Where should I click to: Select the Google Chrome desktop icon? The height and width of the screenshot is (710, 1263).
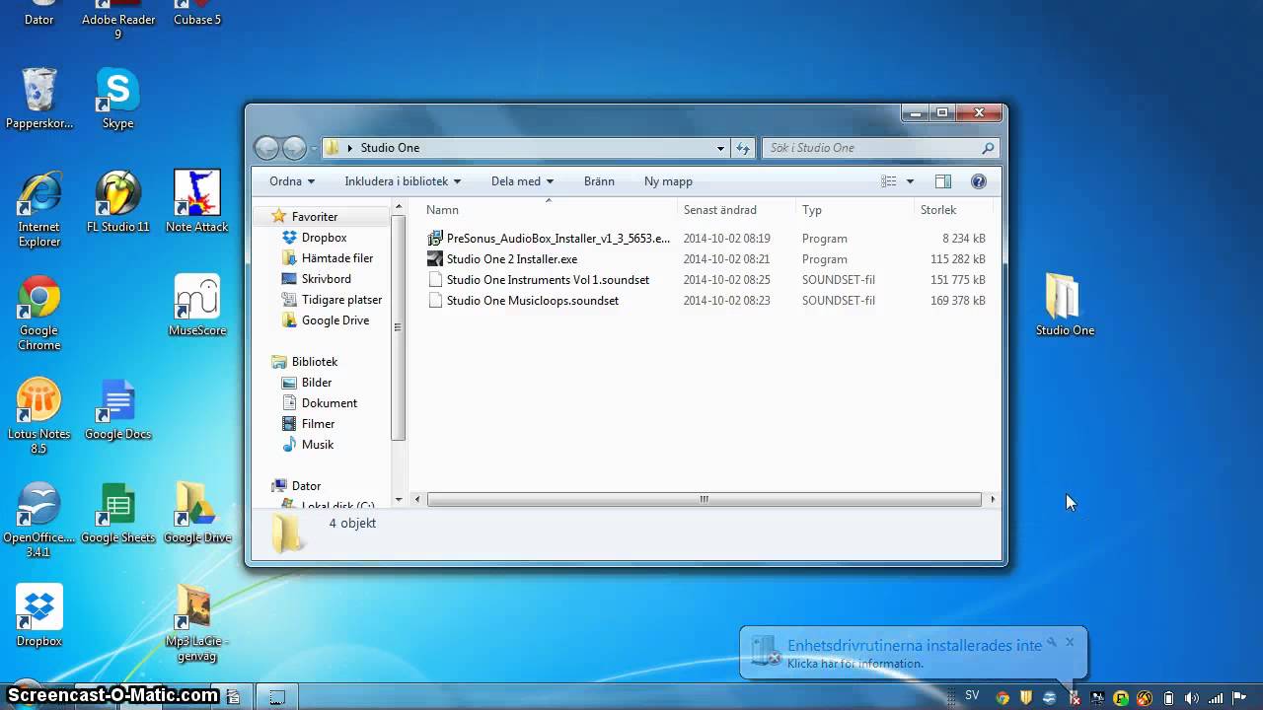point(39,314)
